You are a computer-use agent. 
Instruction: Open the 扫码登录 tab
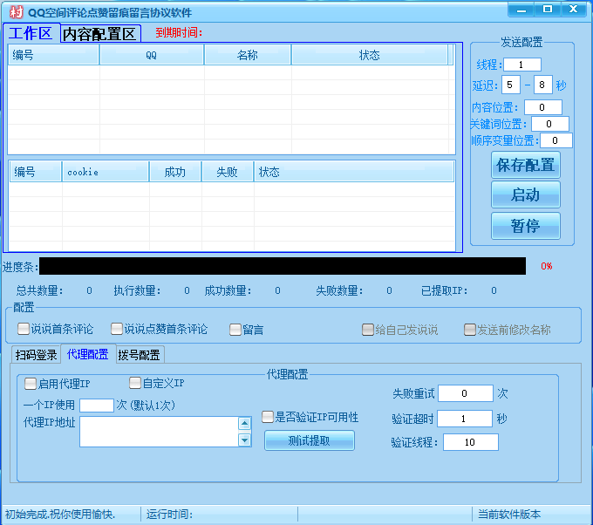click(36, 355)
